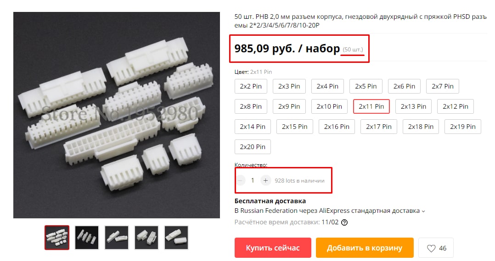The height and width of the screenshot is (261, 495).
Task: Select the 2x20 Pin option
Action: click(253, 147)
